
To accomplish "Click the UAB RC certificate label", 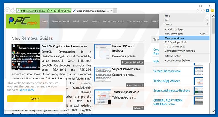I will 66,11.
